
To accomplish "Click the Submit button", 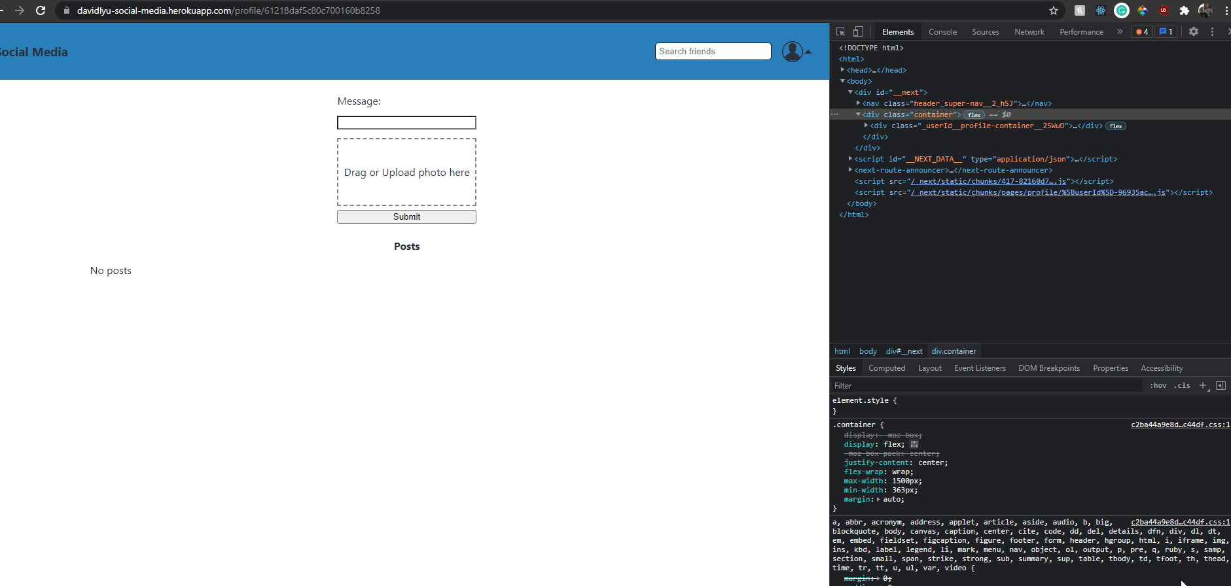I will pos(406,216).
